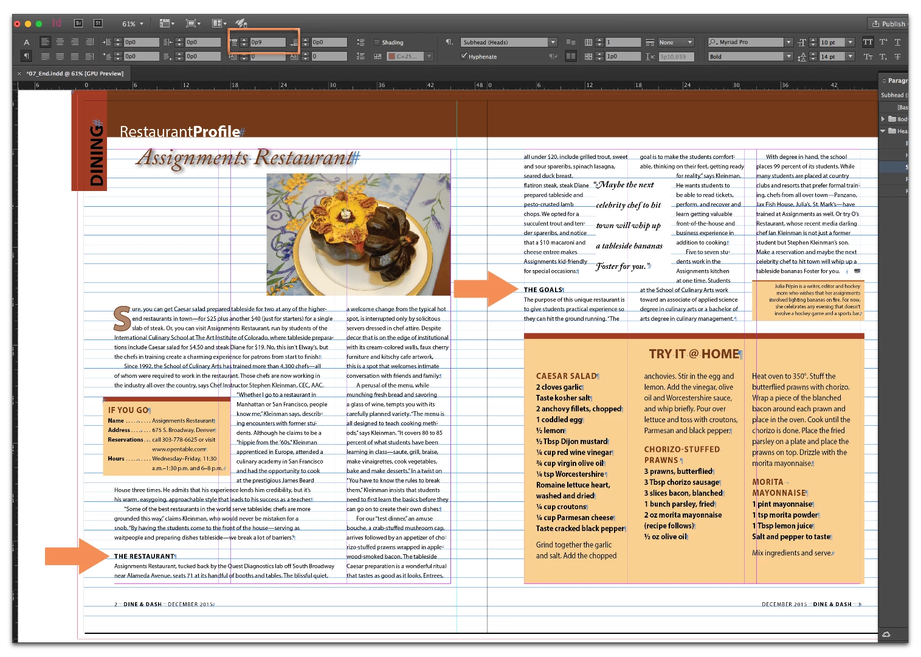This screenshot has width=921, height=657.
Task: Click the 'TRY IT @ HOME' heading
Action: pyautogui.click(x=694, y=354)
